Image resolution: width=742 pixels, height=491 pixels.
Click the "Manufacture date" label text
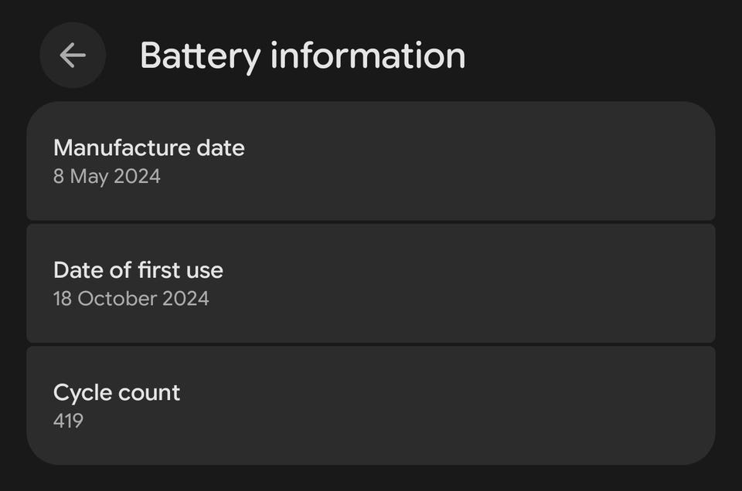point(148,147)
